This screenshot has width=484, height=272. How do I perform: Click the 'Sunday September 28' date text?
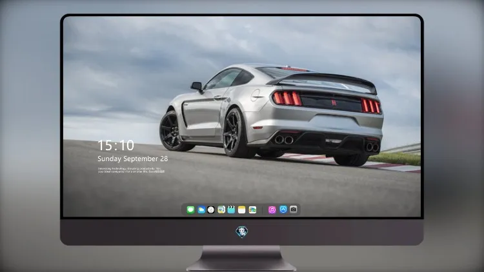point(133,159)
